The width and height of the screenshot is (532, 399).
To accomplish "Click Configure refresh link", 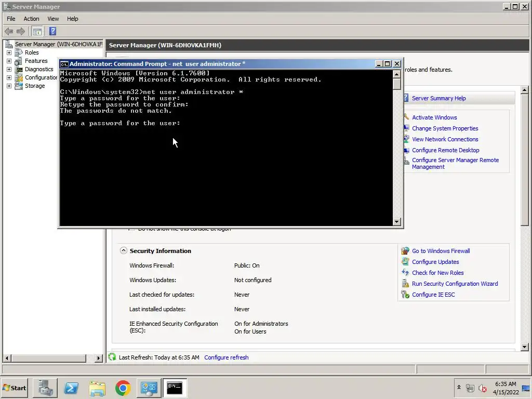I will [x=227, y=357].
